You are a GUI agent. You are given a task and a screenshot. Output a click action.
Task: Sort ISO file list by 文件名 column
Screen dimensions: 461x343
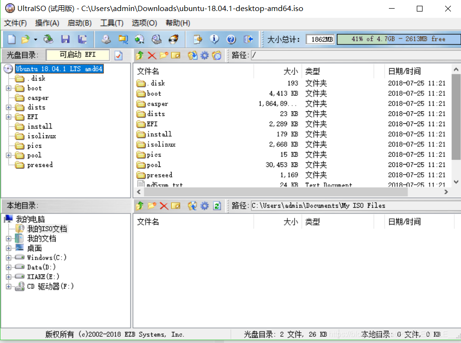[194, 71]
